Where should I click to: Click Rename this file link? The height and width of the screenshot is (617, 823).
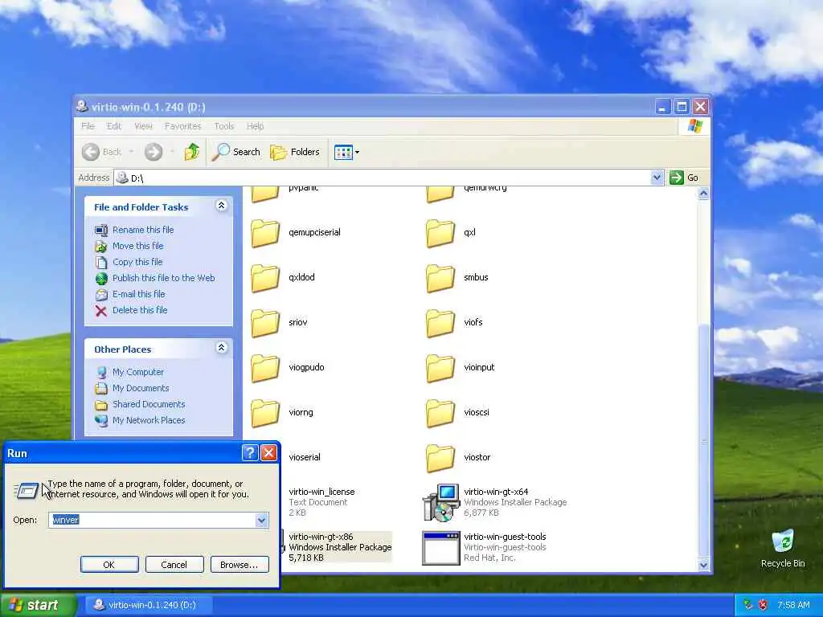pos(143,230)
